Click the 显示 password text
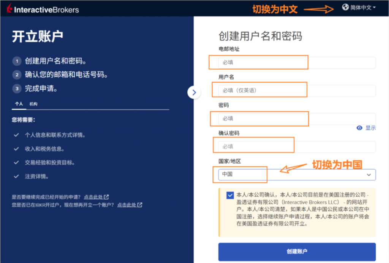Screen dimensions: 389x263 370,128
